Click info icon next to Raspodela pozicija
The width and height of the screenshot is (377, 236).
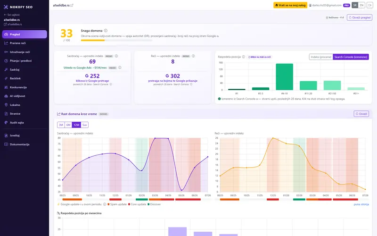[x=244, y=57]
